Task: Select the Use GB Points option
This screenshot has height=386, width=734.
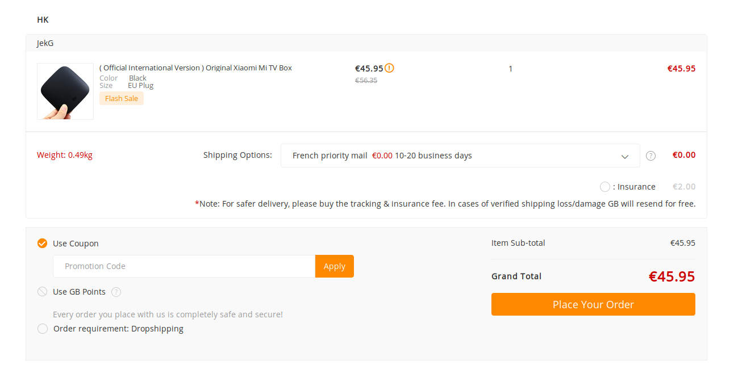Action: click(42, 292)
